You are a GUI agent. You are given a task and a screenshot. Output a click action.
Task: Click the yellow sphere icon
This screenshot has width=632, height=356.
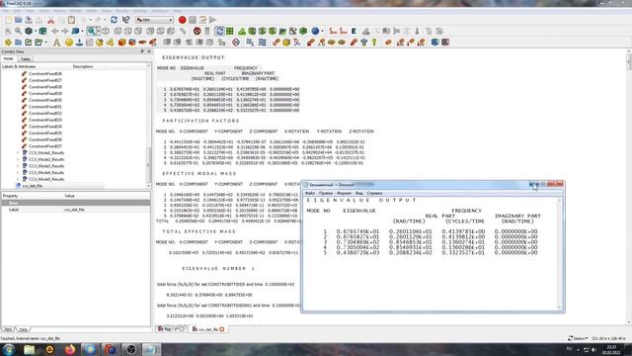click(x=69, y=43)
